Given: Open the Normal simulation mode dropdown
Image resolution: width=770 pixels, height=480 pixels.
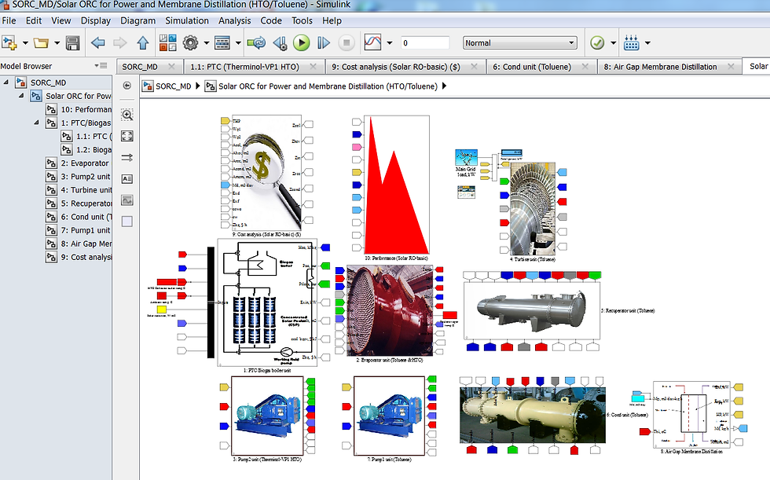Looking at the screenshot, I should (519, 42).
